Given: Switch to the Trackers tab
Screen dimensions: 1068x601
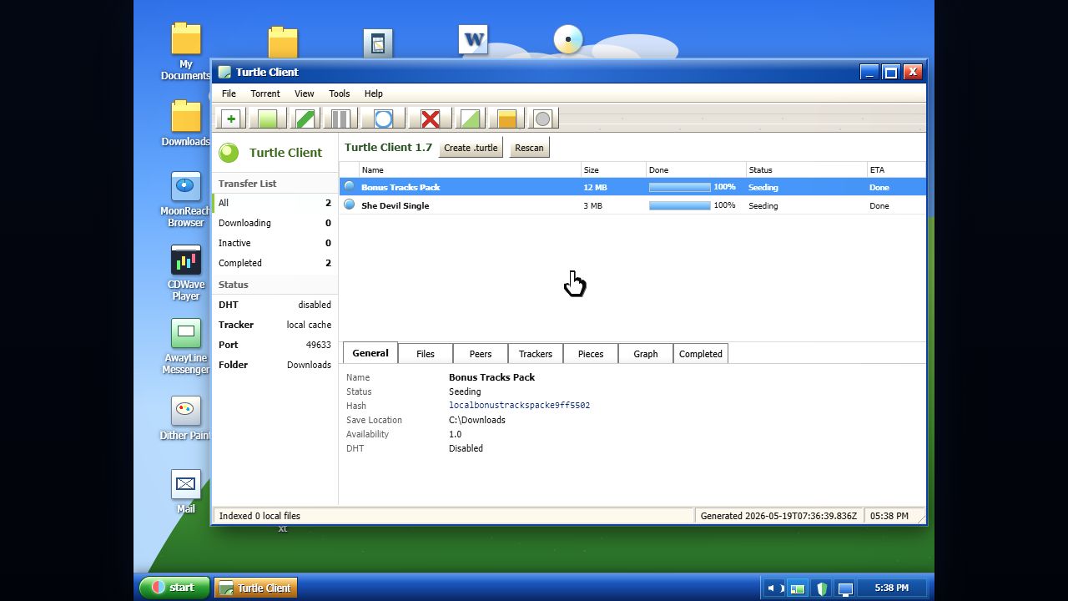Looking at the screenshot, I should [536, 354].
